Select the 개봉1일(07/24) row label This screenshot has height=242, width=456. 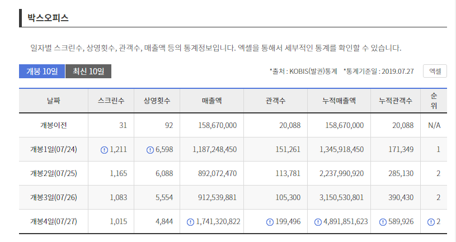point(54,149)
